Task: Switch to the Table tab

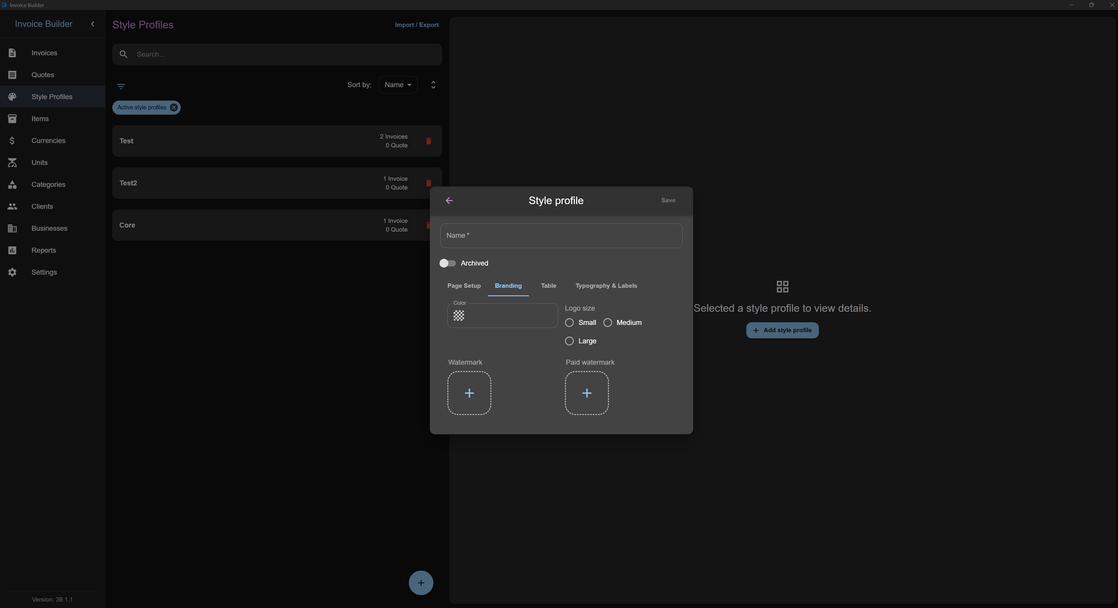Action: tap(549, 286)
